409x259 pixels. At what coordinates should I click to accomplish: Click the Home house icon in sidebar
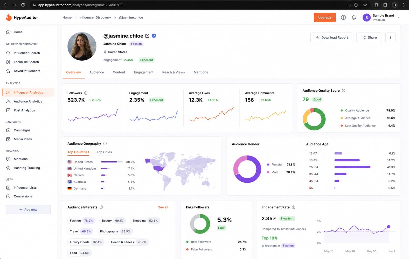coord(8,32)
